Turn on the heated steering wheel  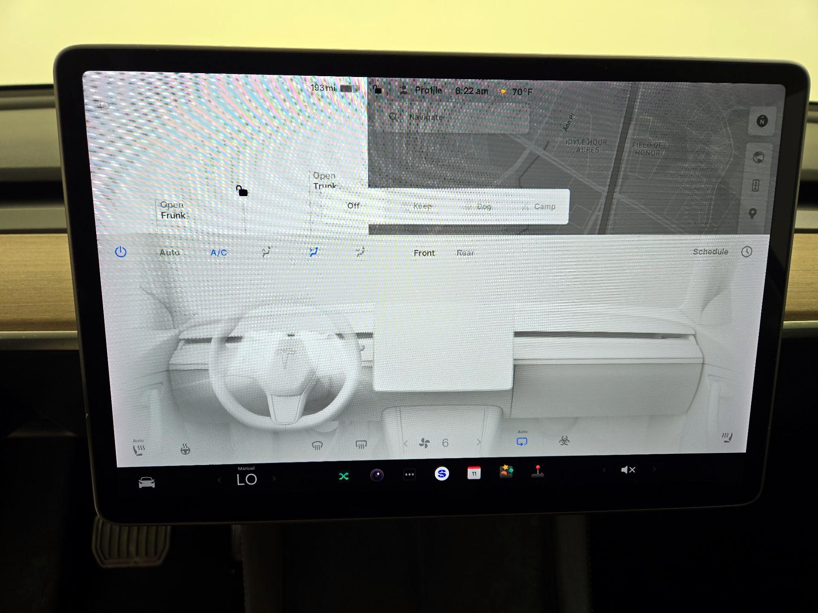tap(185, 449)
